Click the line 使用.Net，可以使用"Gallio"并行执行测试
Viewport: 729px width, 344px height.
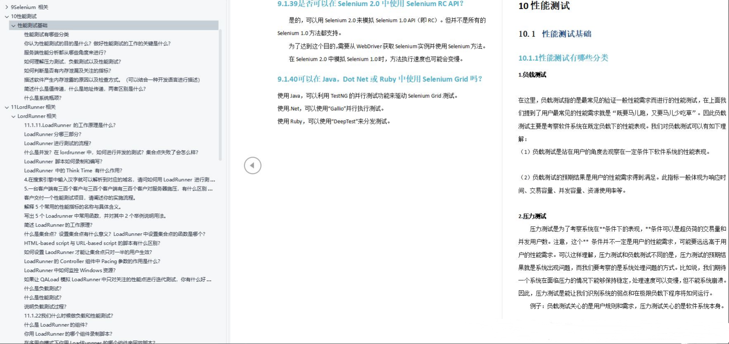[331, 109]
